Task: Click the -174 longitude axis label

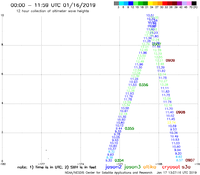Action: pyautogui.click(x=81, y=164)
